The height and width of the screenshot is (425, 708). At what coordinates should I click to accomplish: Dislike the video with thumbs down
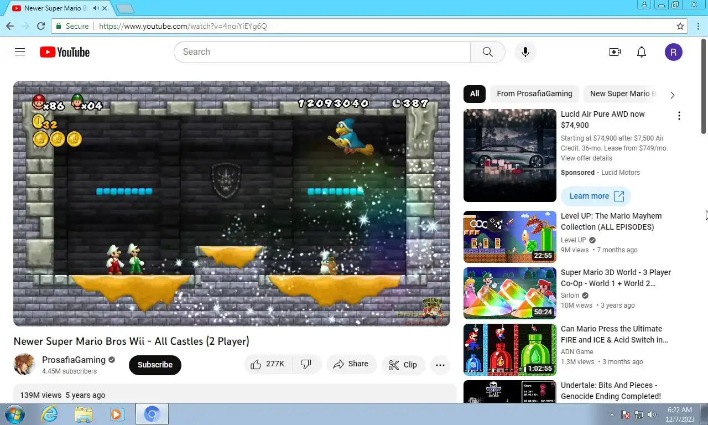(x=306, y=364)
